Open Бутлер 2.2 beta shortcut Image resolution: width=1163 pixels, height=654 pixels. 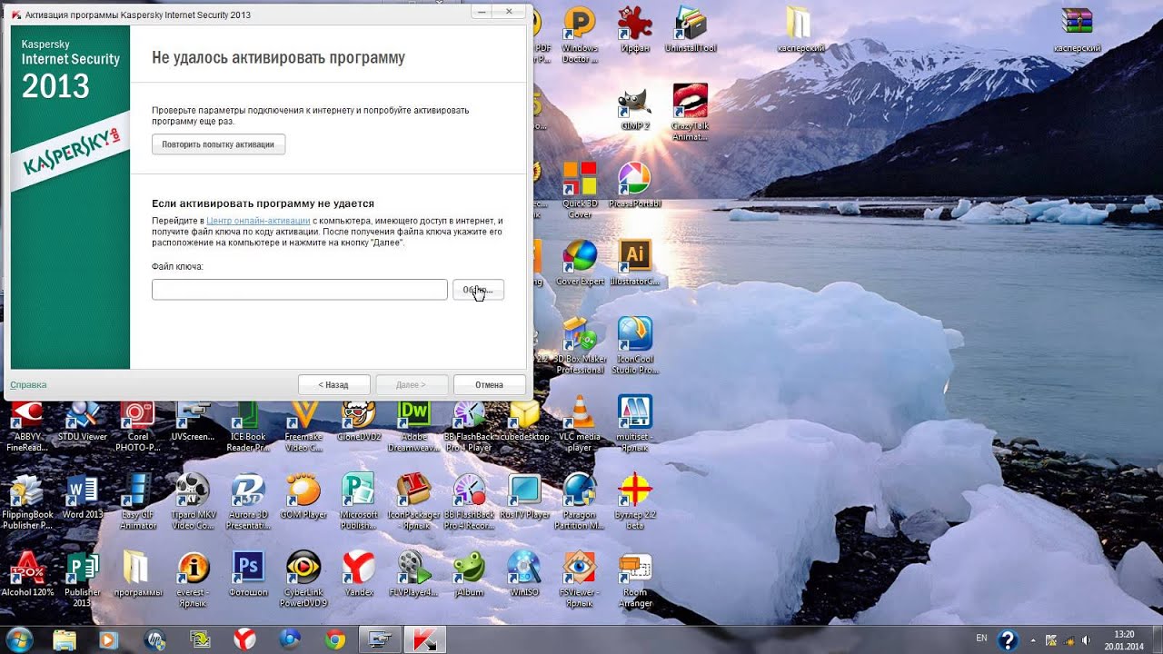pos(634,502)
